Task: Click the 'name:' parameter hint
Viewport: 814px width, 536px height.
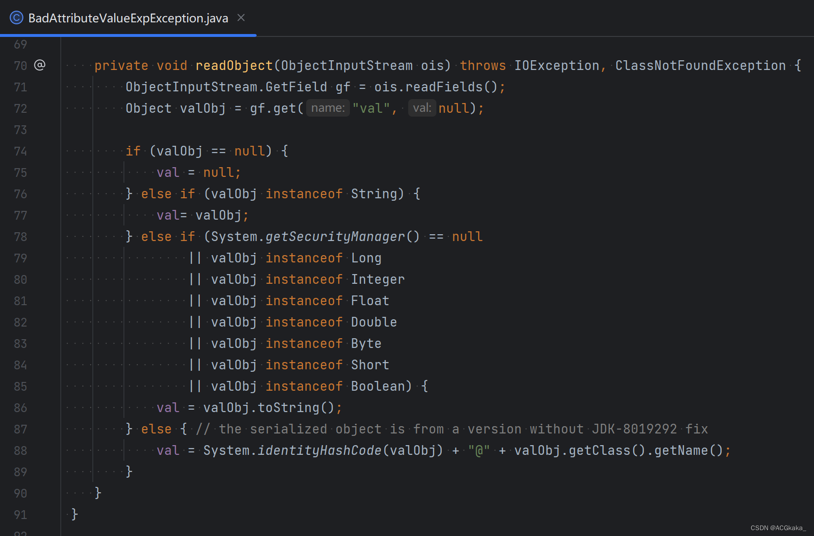Action: (328, 108)
